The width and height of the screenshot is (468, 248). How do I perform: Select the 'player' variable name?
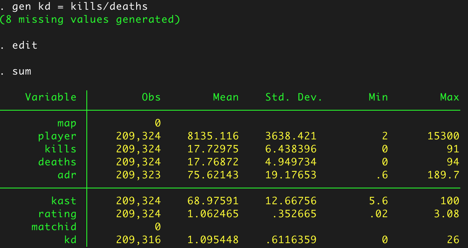coord(57,136)
